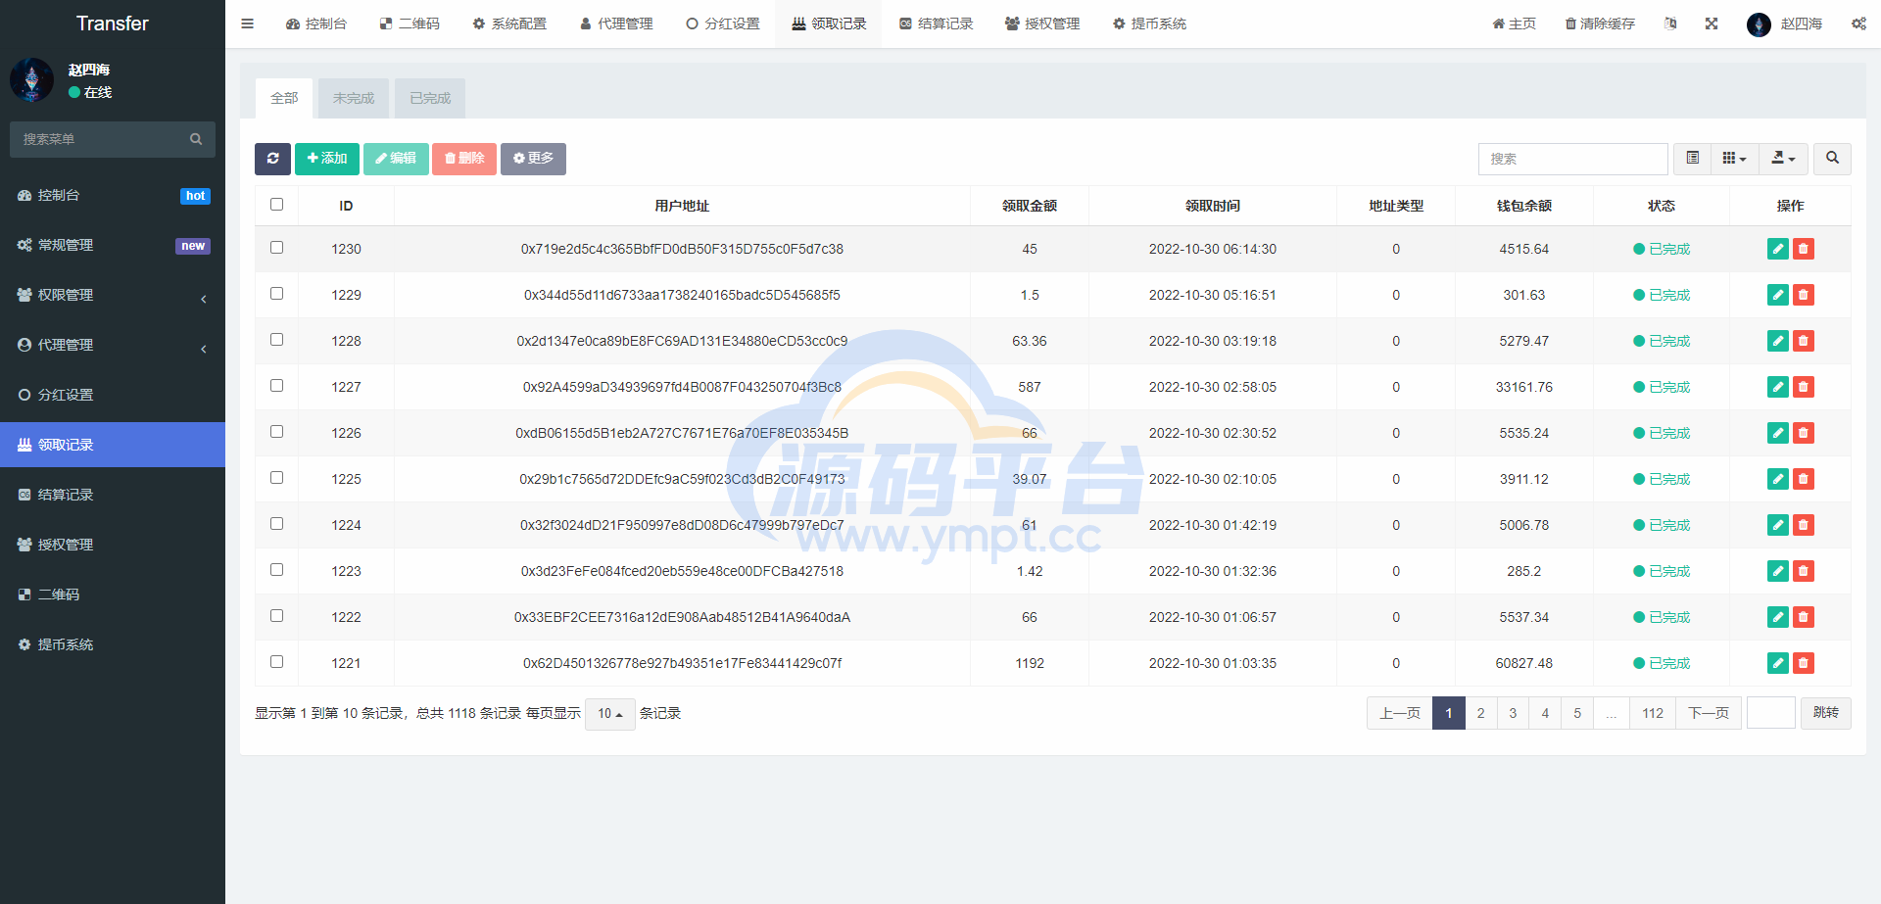Click the search magnifier button in toolbar
The width and height of the screenshot is (1881, 904).
pyautogui.click(x=1832, y=159)
